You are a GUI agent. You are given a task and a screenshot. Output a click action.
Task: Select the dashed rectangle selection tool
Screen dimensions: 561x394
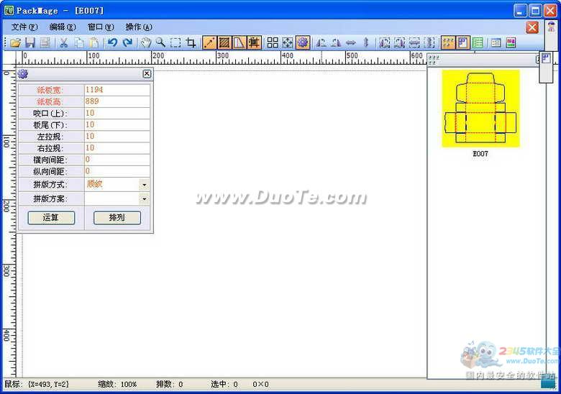[x=175, y=43]
